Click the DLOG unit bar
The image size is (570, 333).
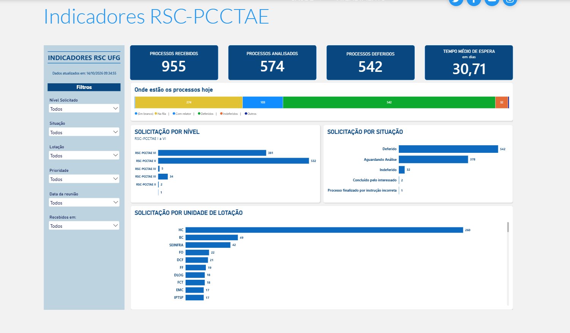click(x=195, y=275)
